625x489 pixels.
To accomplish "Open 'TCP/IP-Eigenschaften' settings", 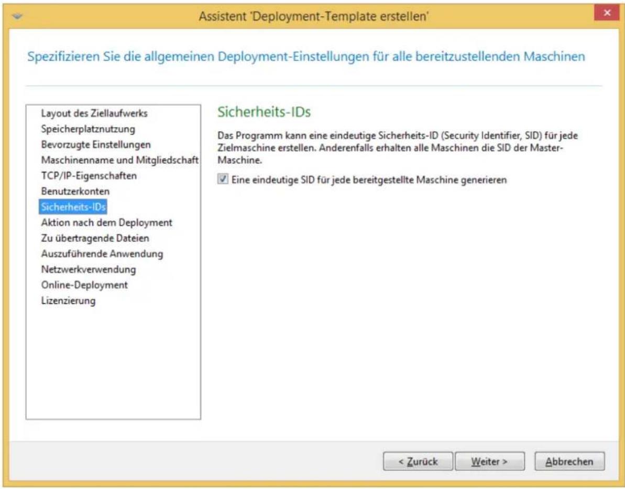I will 89,176.
